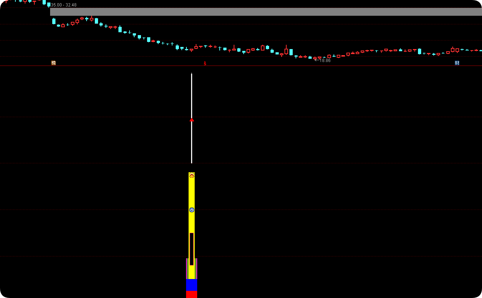Viewport: 482px width, 298px height.
Task: Click the red triangle on white line
Action: [191, 120]
